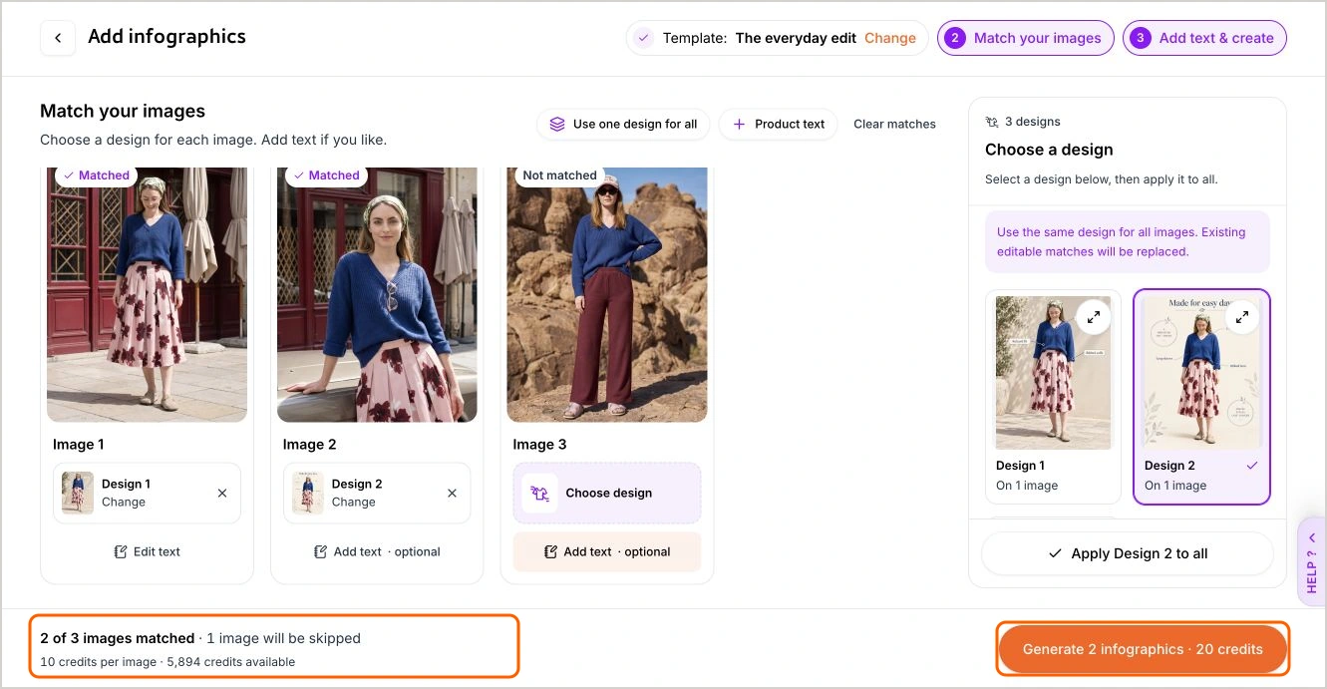Click the "3 designs" count label
This screenshot has height=689, width=1327.
click(x=1032, y=122)
